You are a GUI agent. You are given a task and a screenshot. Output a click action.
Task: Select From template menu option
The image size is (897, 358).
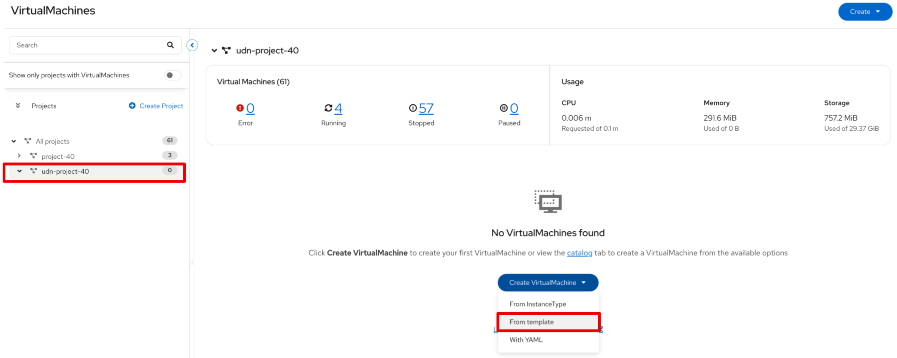[531, 322]
